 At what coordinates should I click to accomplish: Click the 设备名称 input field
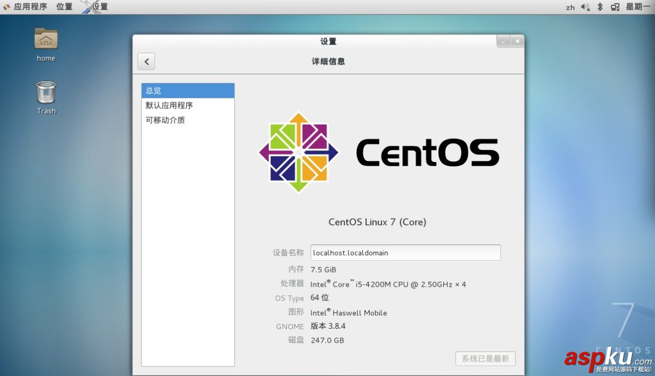405,253
